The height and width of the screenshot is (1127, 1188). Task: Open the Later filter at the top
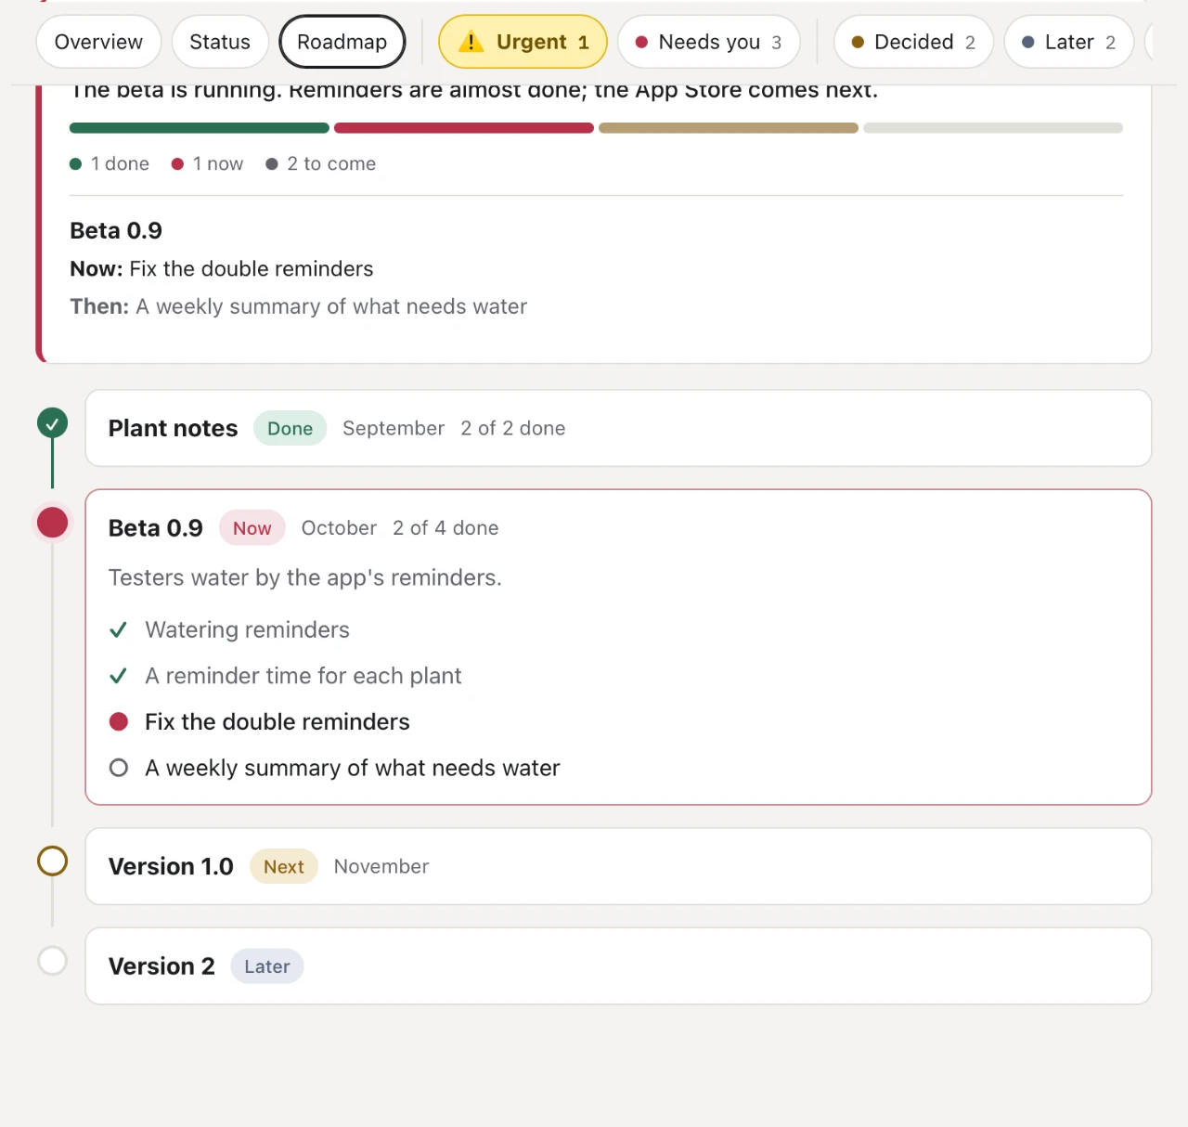1069,42
